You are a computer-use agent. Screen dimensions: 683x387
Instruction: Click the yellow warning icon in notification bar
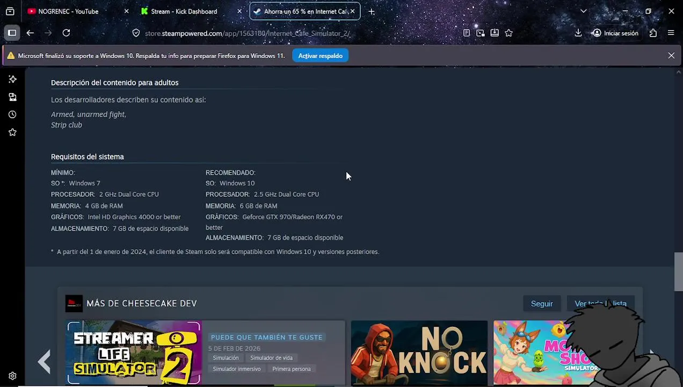11,56
